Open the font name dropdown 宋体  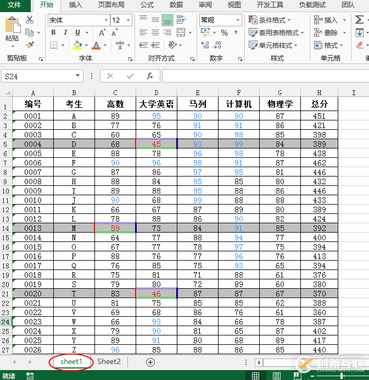pos(106,20)
